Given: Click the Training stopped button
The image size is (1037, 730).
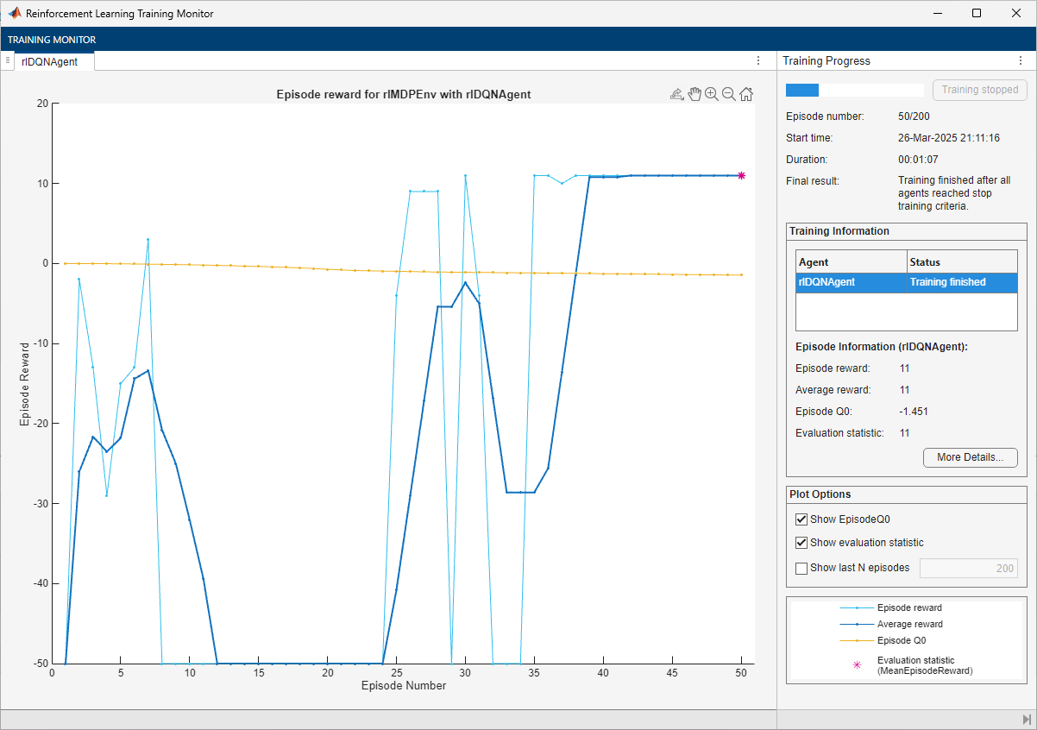Looking at the screenshot, I should tap(979, 90).
